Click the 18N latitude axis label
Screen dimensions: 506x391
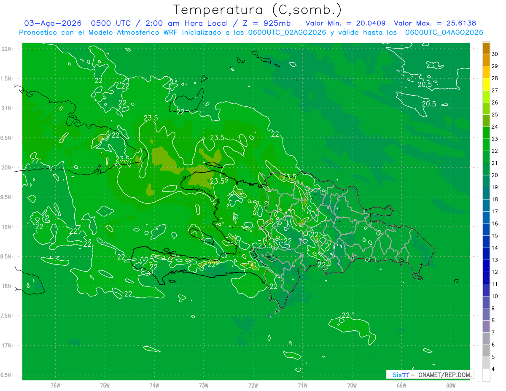pos(6,286)
